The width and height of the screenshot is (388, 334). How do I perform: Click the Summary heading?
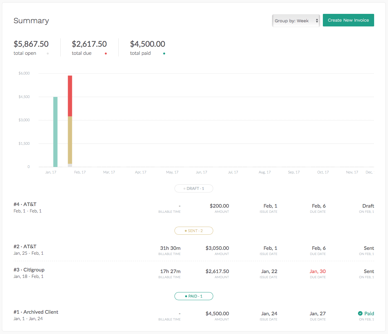(x=31, y=21)
